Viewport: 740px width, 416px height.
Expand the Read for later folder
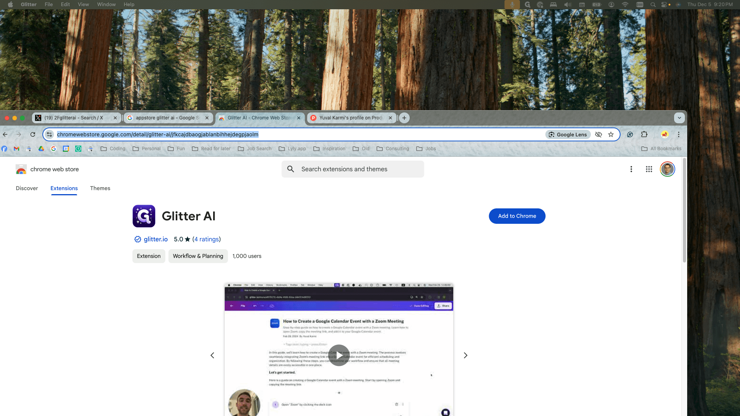[x=211, y=149]
